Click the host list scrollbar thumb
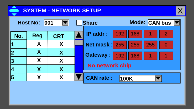The width and height of the screenshot is (194, 109). tap(79, 42)
